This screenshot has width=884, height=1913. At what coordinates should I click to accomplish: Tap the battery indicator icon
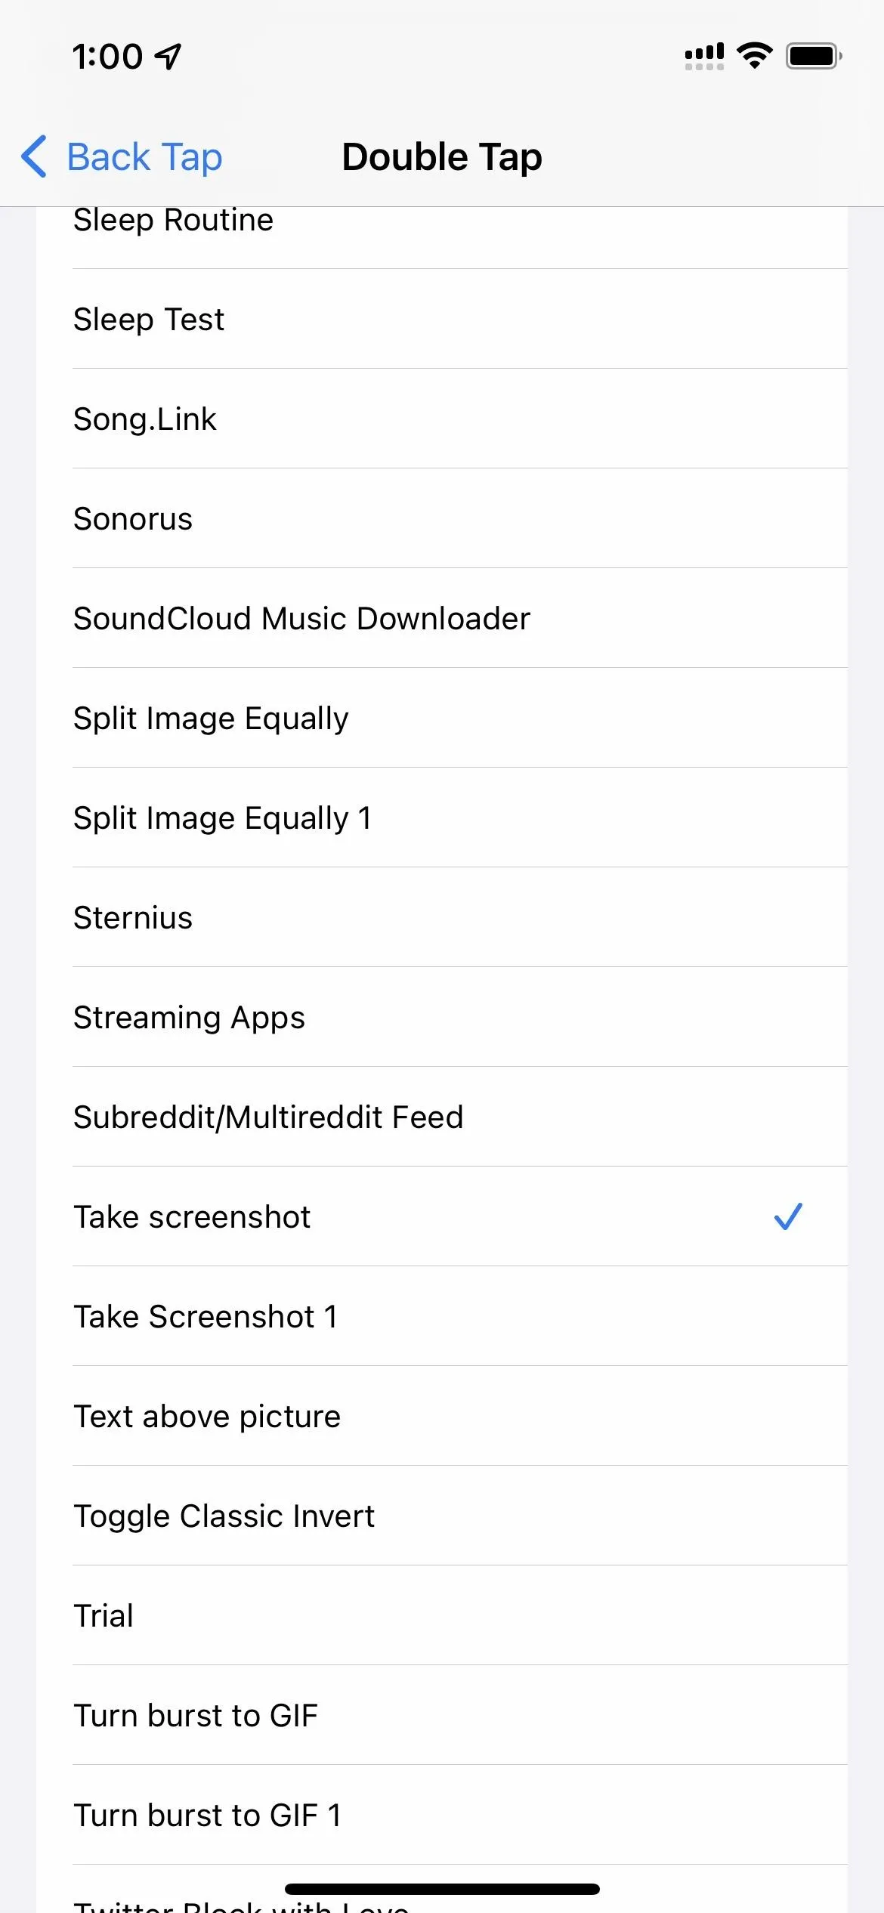[814, 56]
